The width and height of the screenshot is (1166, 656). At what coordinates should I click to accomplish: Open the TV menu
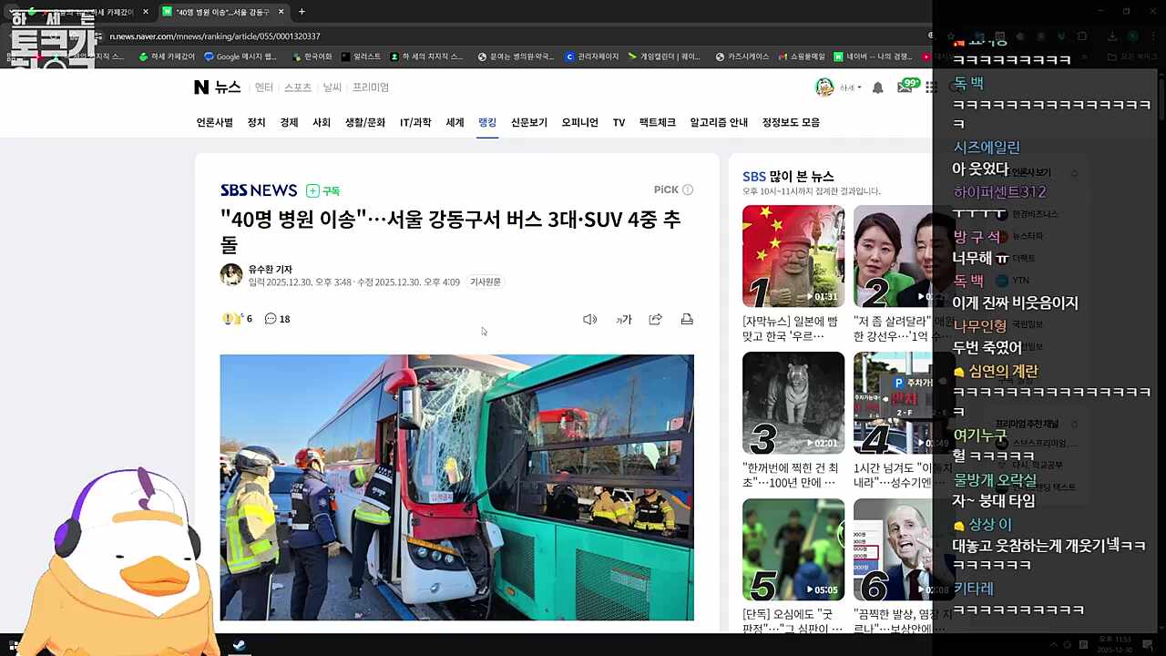pyautogui.click(x=619, y=122)
